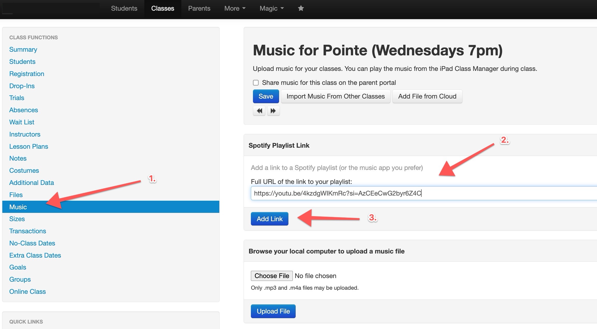Click Import Music From Other Classes
Viewport: 597px width, 329px height.
point(335,96)
